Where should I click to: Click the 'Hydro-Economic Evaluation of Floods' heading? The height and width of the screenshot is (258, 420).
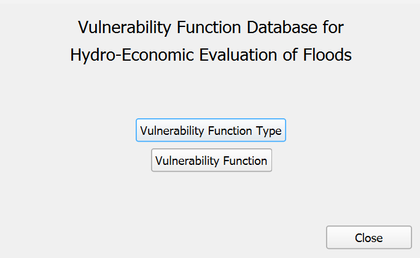[211, 55]
